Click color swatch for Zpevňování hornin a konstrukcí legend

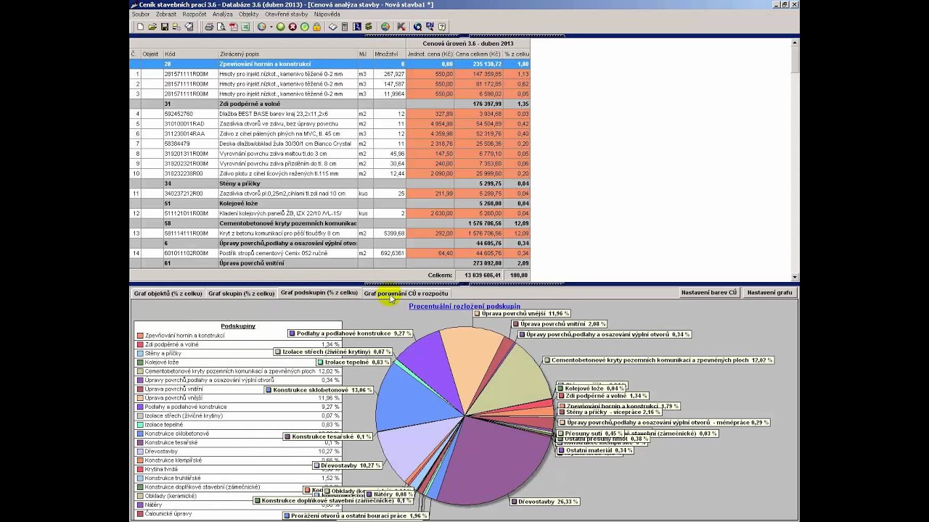pos(139,336)
